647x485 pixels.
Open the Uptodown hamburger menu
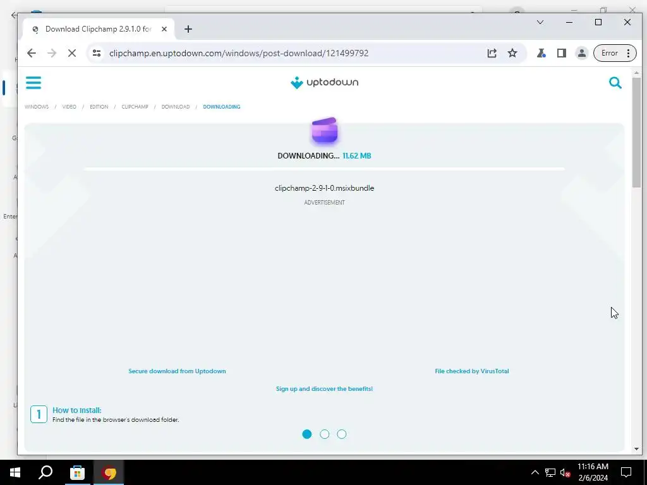tap(33, 83)
